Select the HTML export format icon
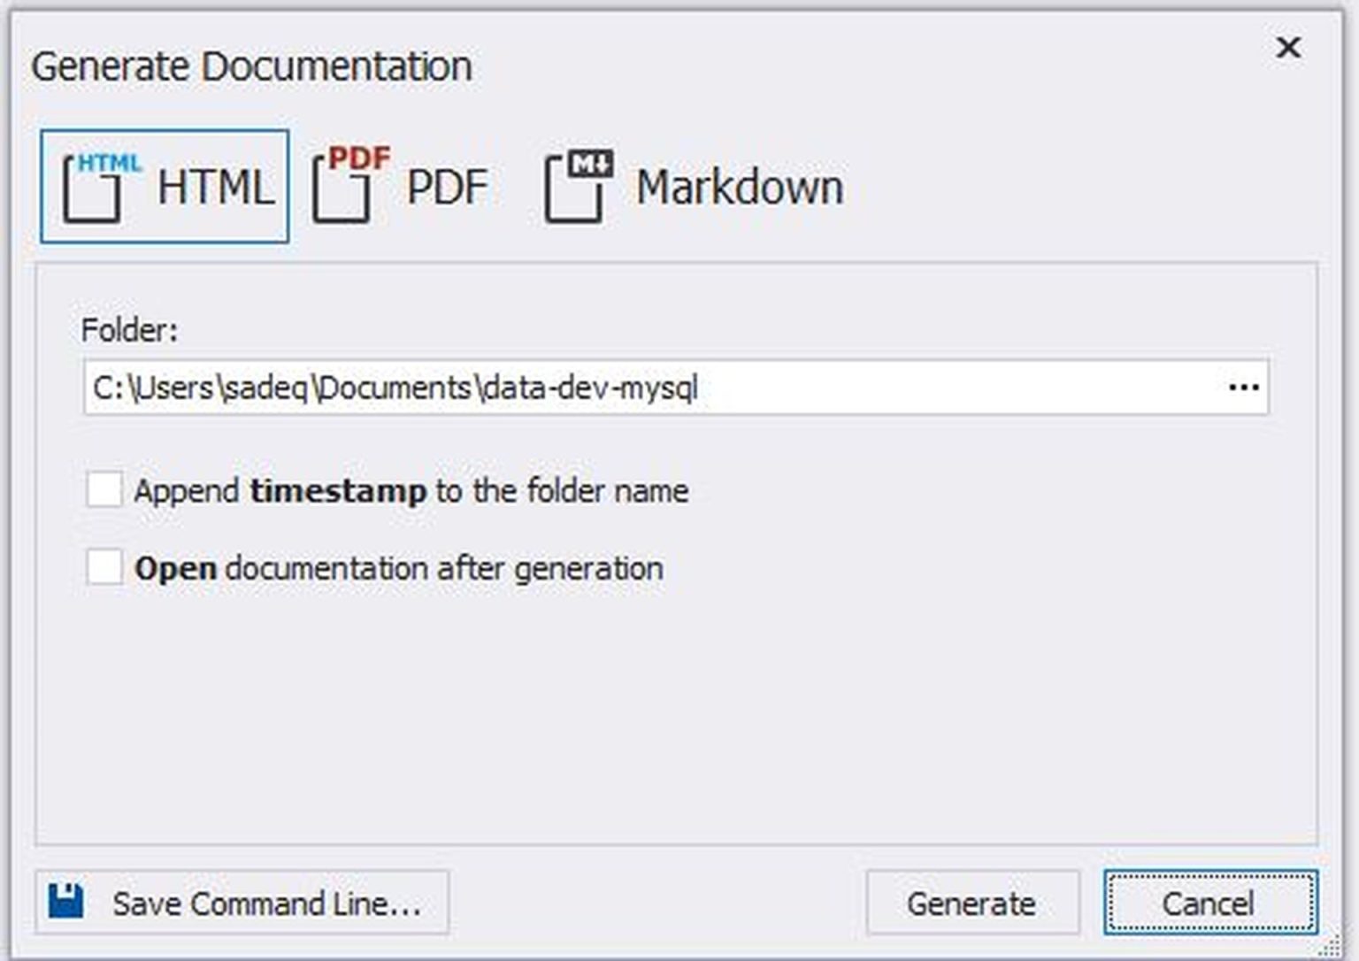The height and width of the screenshot is (961, 1359). pyautogui.click(x=165, y=186)
